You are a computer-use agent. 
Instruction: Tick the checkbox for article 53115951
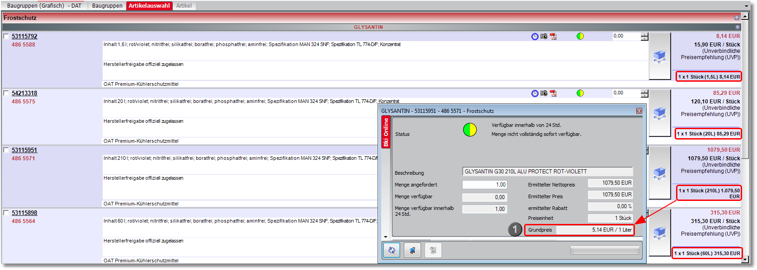pos(6,150)
